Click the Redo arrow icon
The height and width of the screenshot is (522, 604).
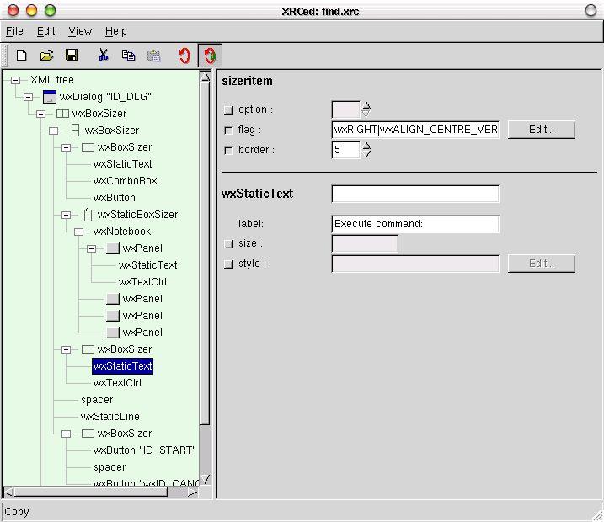click(210, 56)
